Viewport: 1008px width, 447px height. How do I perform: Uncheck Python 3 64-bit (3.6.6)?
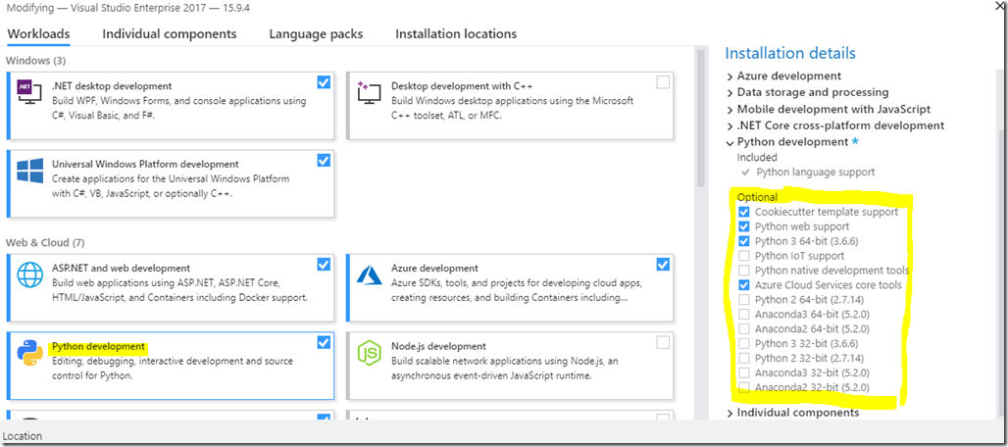pyautogui.click(x=744, y=241)
